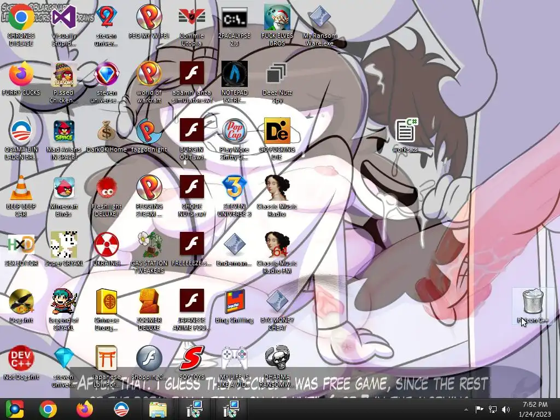Open the SOYTOYS red S icon

[x=191, y=363]
